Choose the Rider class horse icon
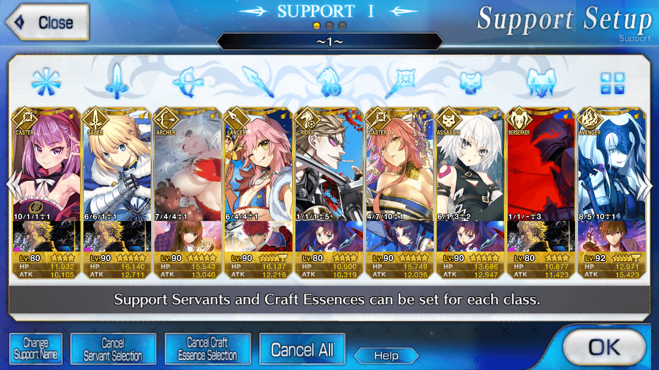This screenshot has height=370, width=659. click(329, 82)
